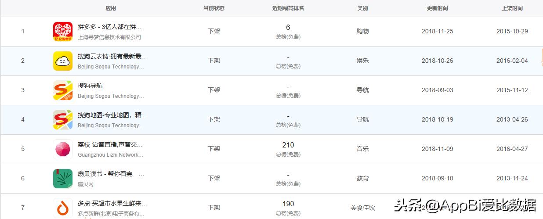The width and height of the screenshot is (543, 219).
Task: Click row number 4
Action: pos(23,120)
